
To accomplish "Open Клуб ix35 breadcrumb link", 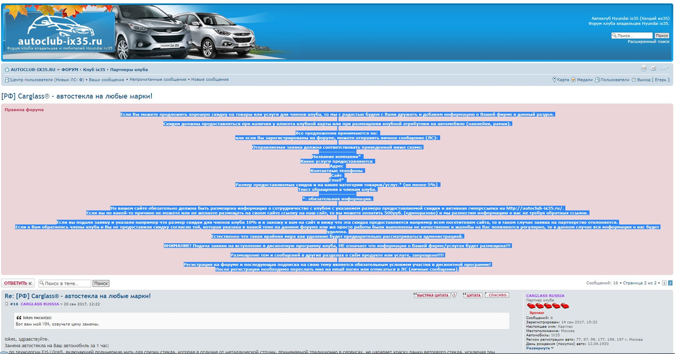I will click(x=94, y=70).
